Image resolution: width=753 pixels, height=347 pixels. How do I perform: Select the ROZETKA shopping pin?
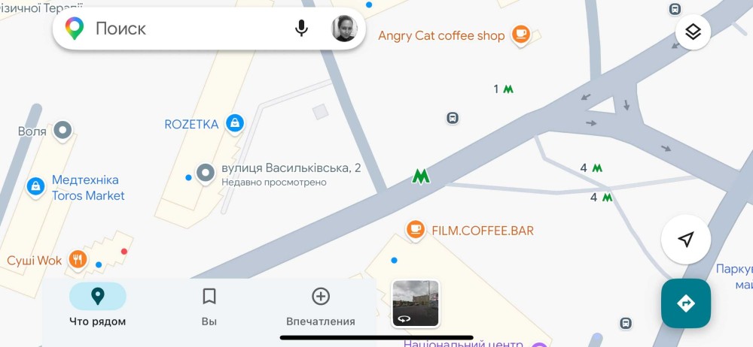[x=234, y=124]
